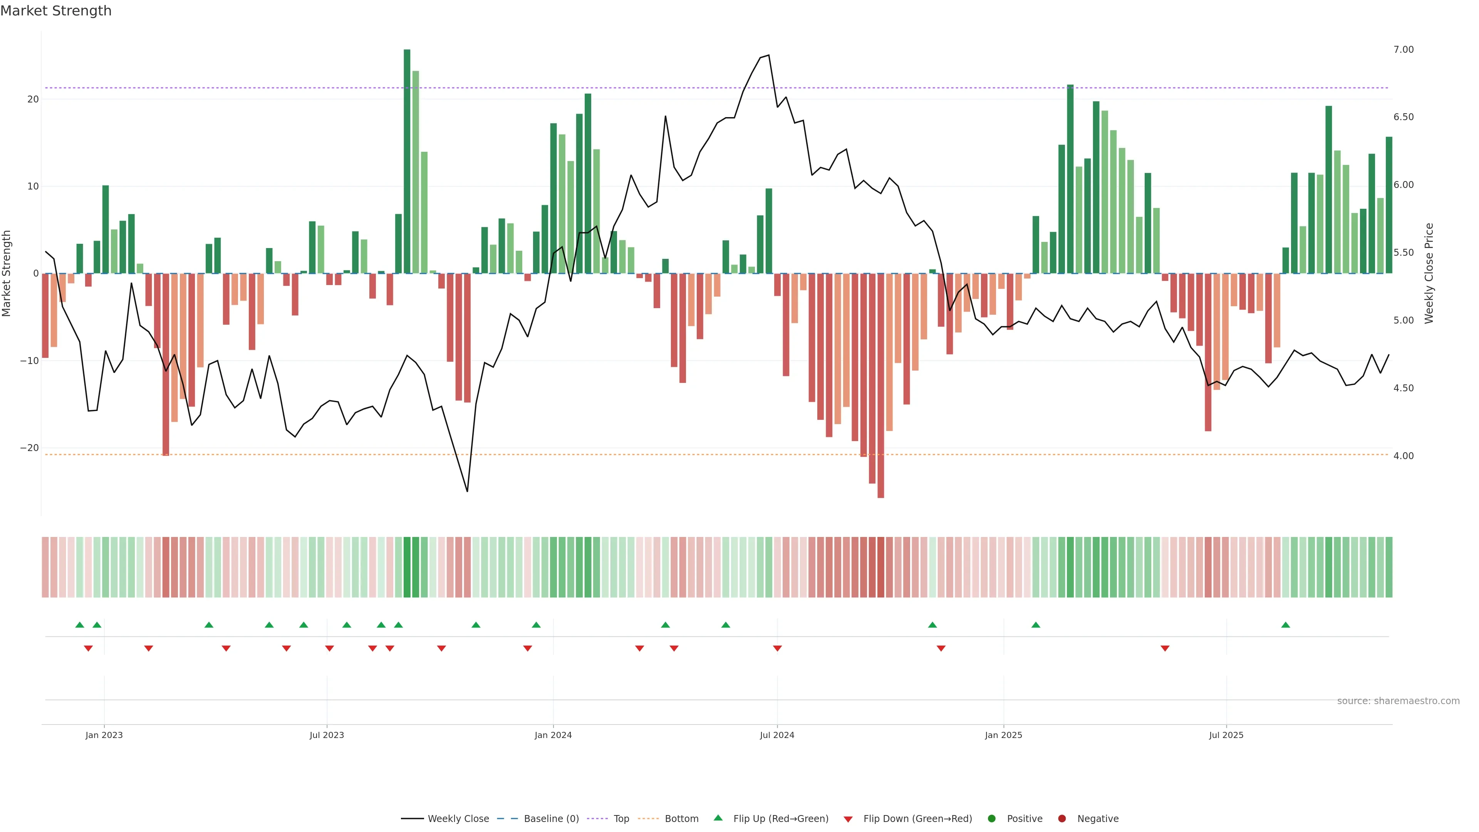The width and height of the screenshot is (1479, 832).
Task: Click the Jul 2025 x-axis label
Action: coord(1226,735)
